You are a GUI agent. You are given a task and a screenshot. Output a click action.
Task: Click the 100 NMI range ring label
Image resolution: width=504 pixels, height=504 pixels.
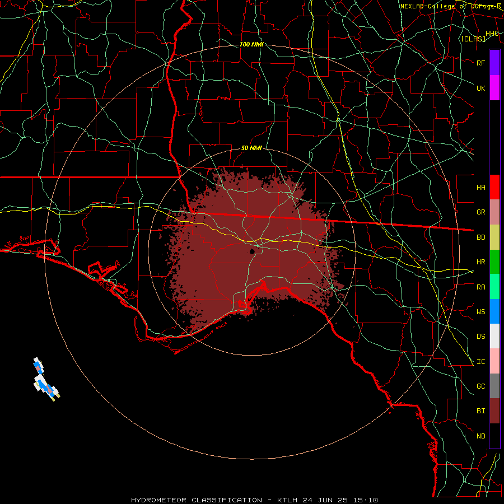point(251,44)
